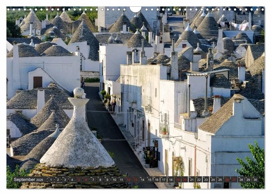The height and width of the screenshot is (195, 271).
Task: Choose day 25 in the date row
Action: (x=220, y=180)
